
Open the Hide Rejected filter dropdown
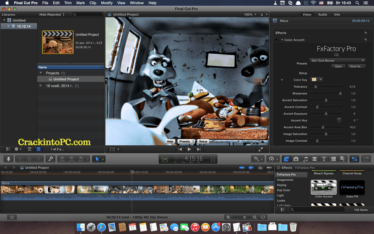52,14
